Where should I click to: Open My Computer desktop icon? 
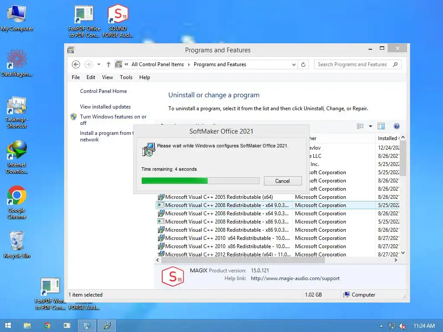17,17
